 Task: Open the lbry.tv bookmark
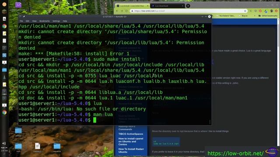point(243,16)
